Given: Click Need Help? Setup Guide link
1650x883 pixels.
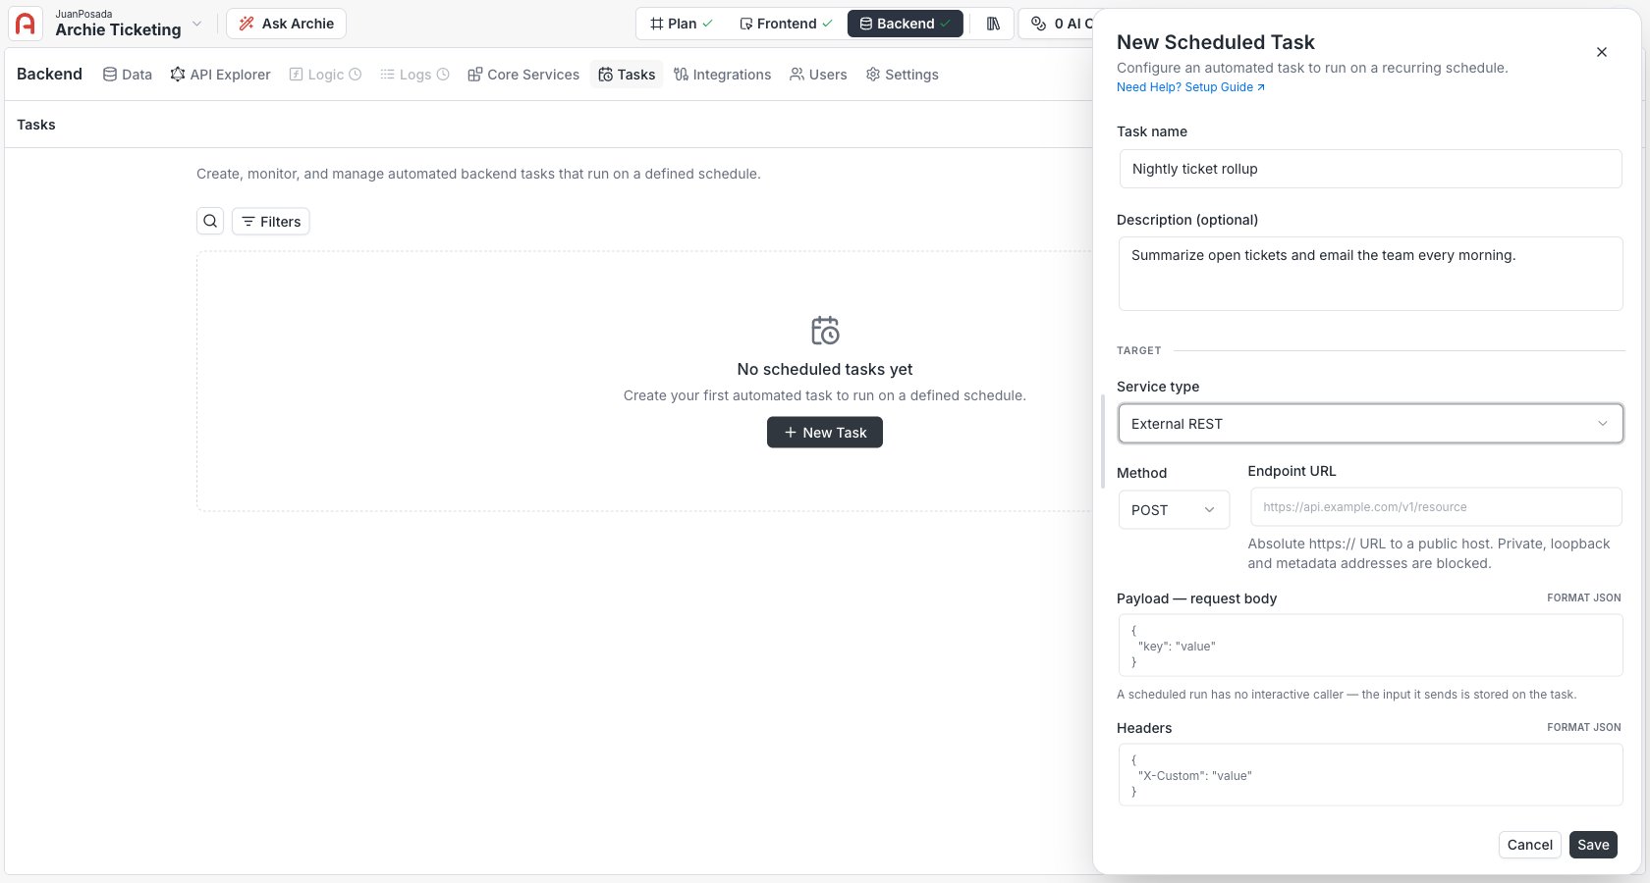Looking at the screenshot, I should (x=1190, y=87).
